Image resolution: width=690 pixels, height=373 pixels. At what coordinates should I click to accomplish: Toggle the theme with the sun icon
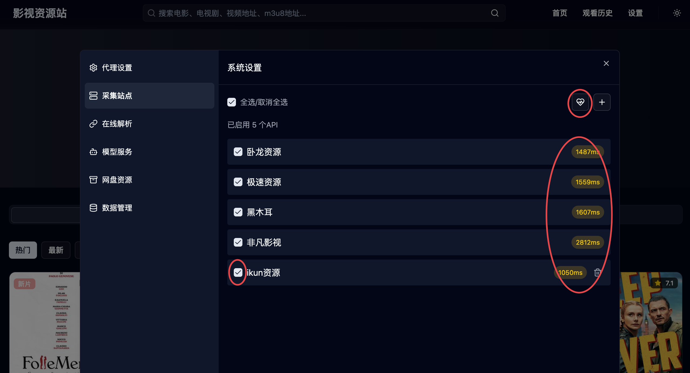pyautogui.click(x=677, y=13)
